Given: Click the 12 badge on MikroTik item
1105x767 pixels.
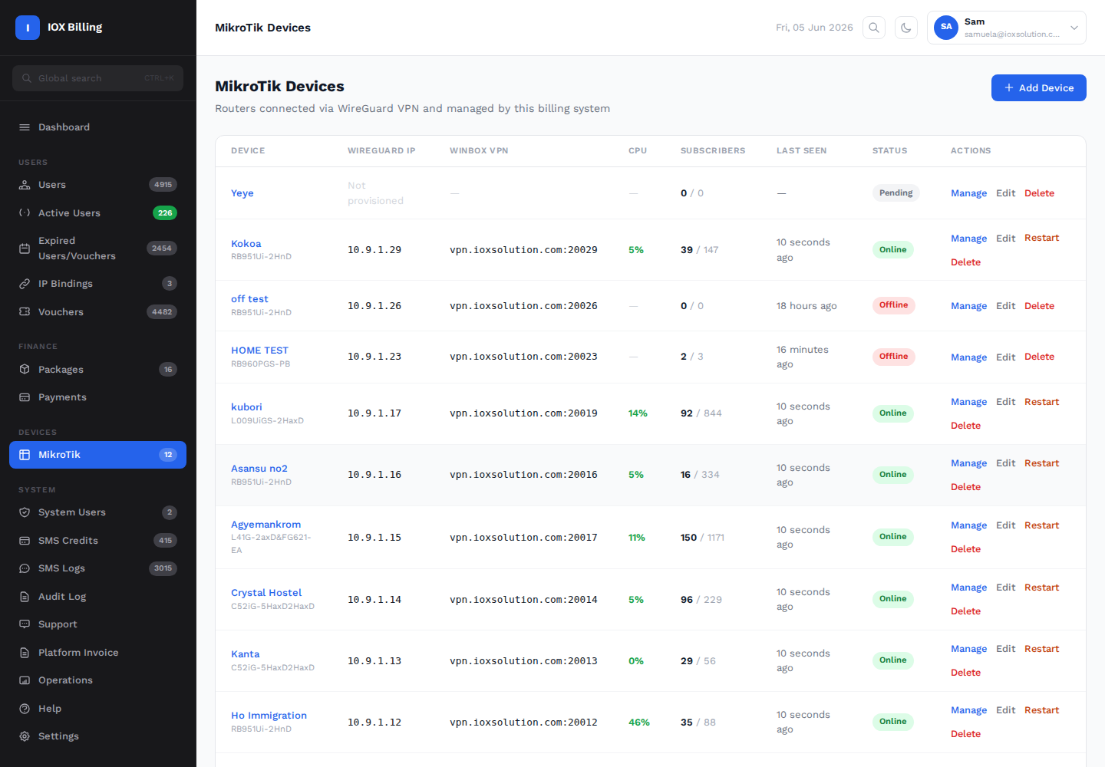Looking at the screenshot, I should pos(168,455).
